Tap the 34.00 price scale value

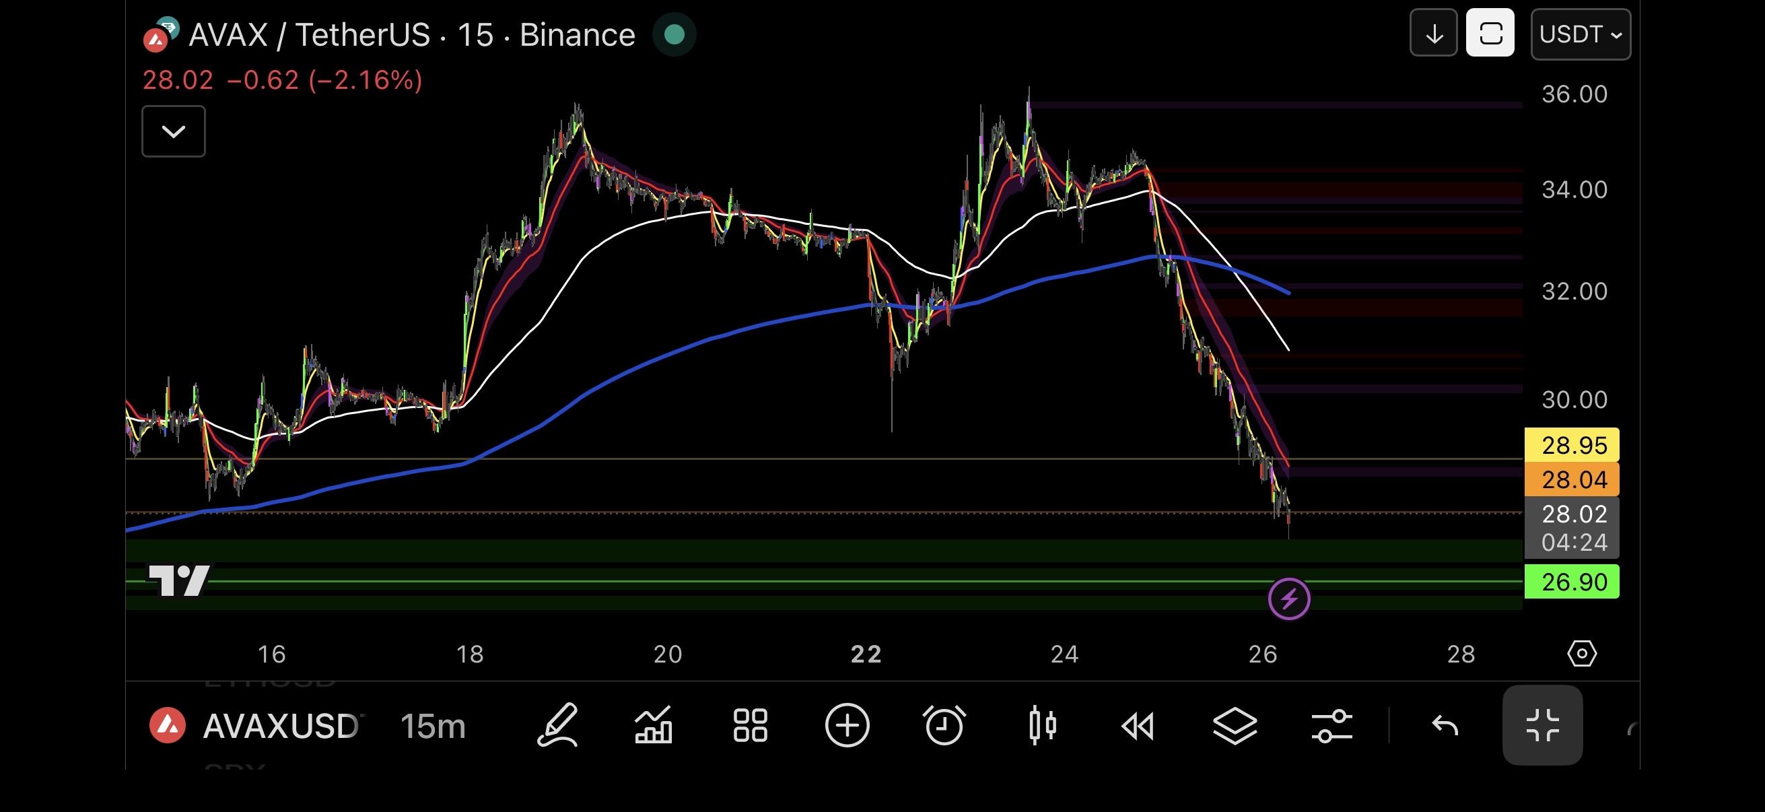[1574, 189]
